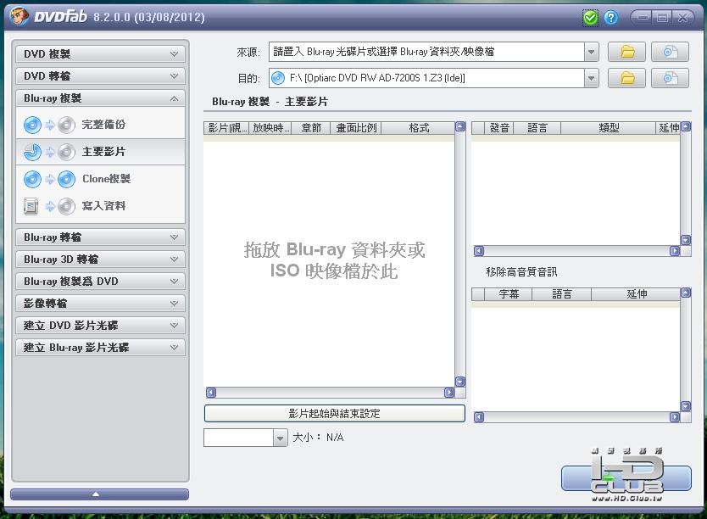Click the 畫面比例 column header
707x519 pixels.
356,128
